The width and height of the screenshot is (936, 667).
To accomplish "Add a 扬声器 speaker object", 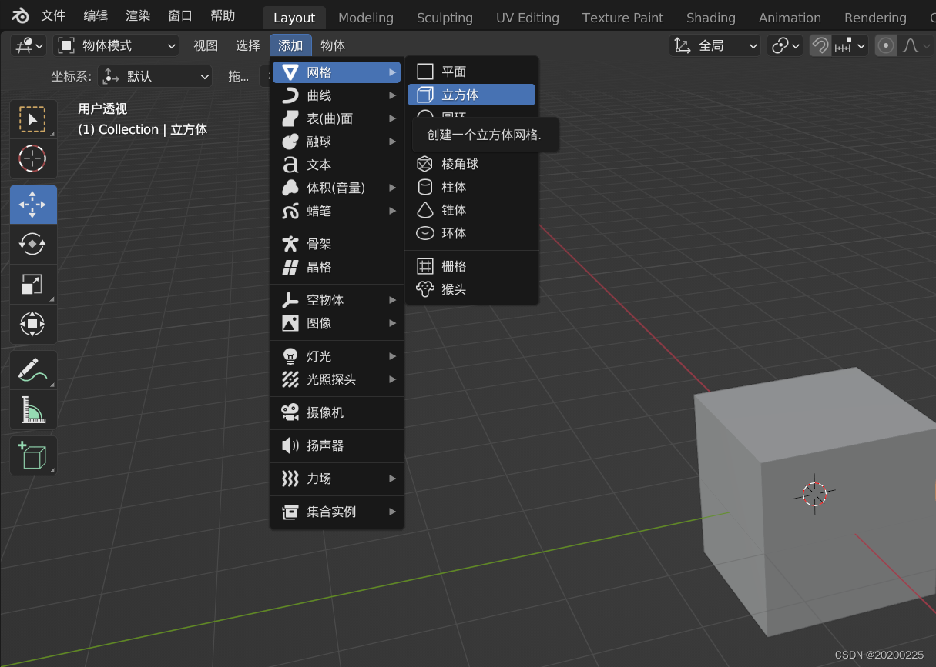I will click(337, 445).
